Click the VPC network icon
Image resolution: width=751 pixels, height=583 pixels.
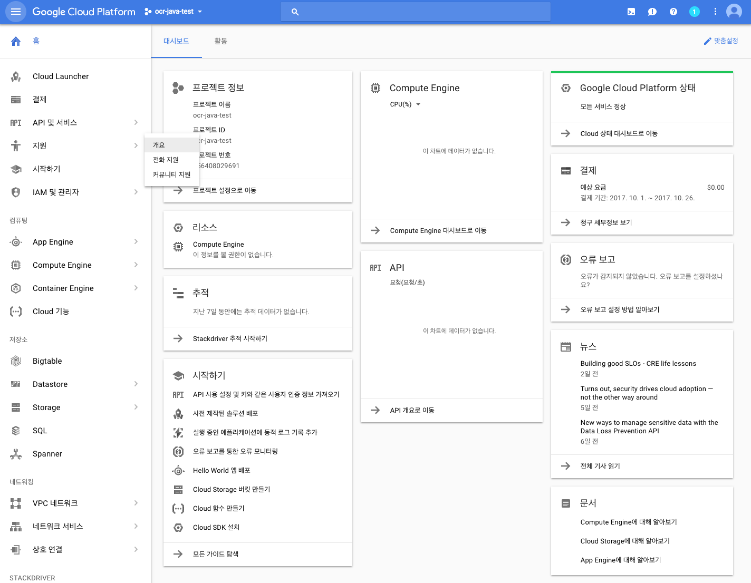pos(16,503)
